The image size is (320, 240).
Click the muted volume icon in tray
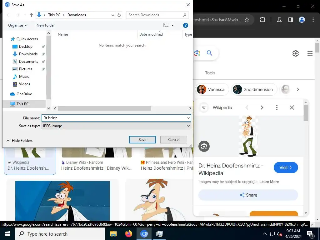tap(279, 234)
